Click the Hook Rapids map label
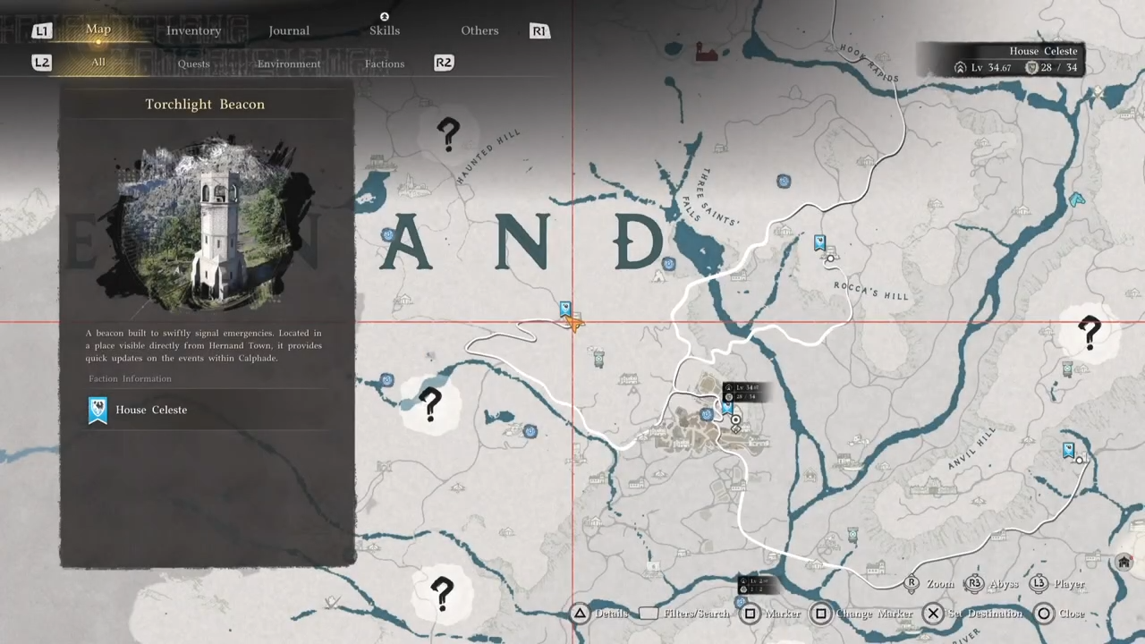Viewport: 1145px width, 644px height. tap(869, 63)
